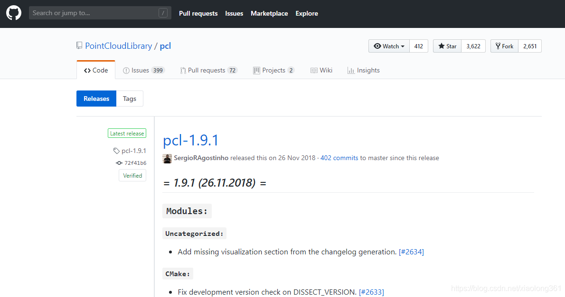Click the Wiki book icon
The image size is (565, 297).
(x=314, y=71)
